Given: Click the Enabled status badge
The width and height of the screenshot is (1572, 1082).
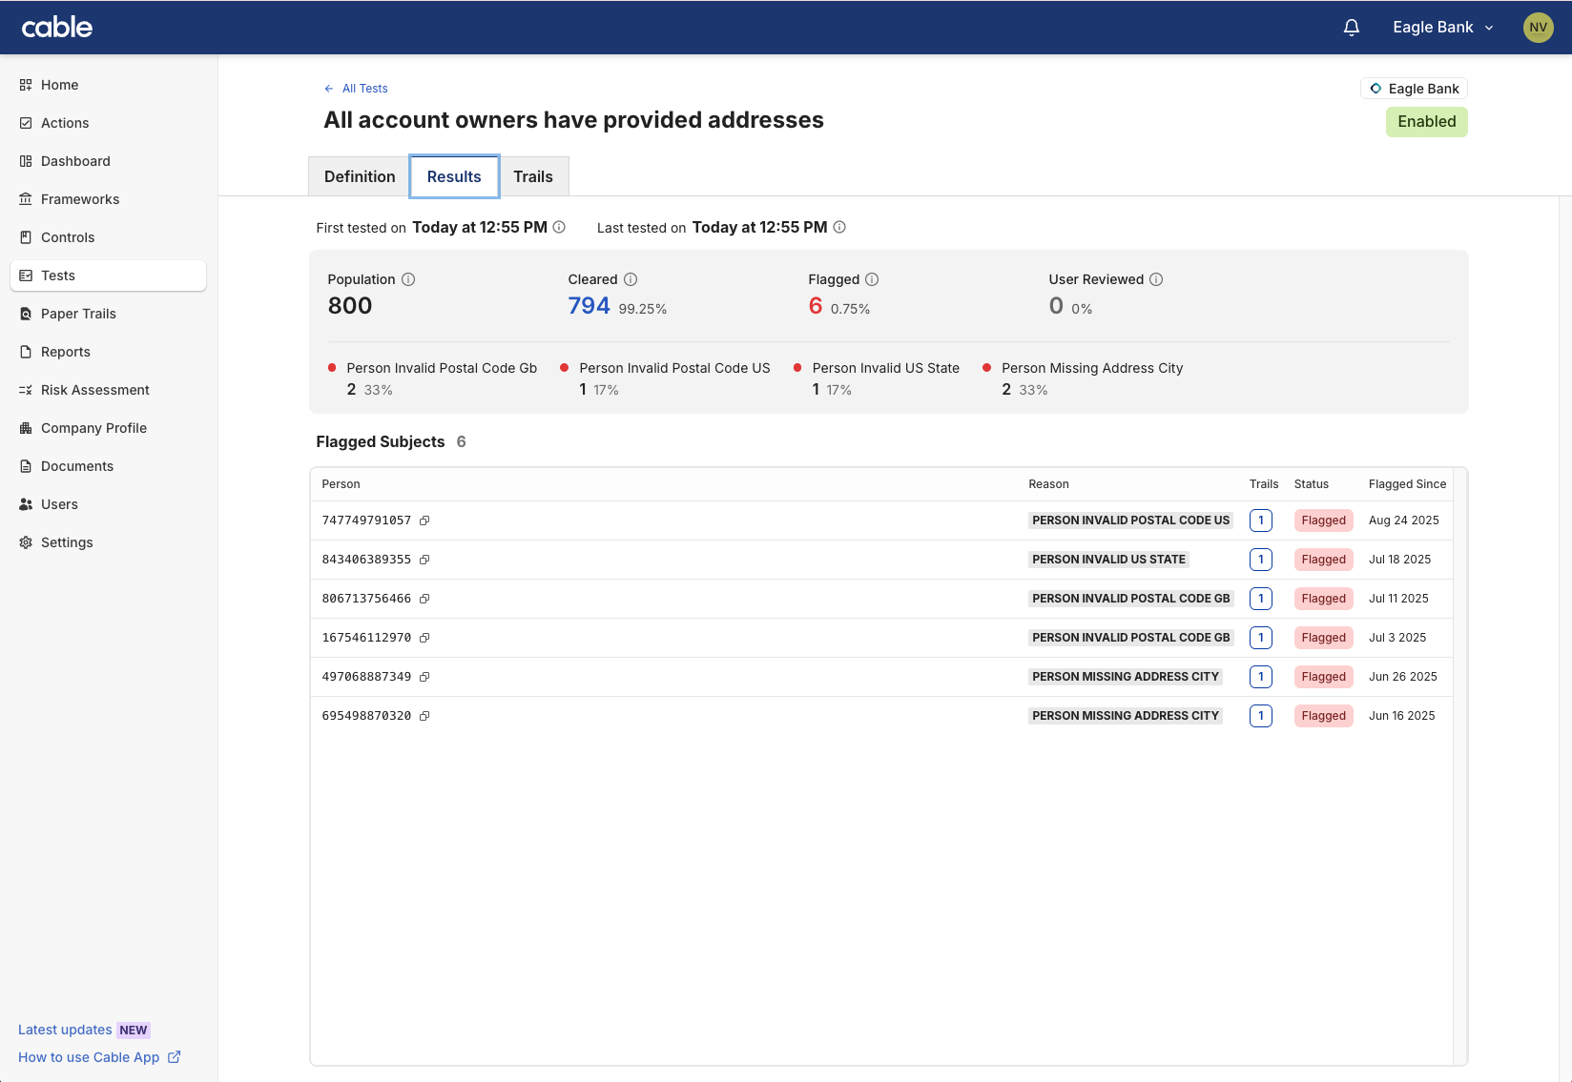Looking at the screenshot, I should [x=1426, y=122].
